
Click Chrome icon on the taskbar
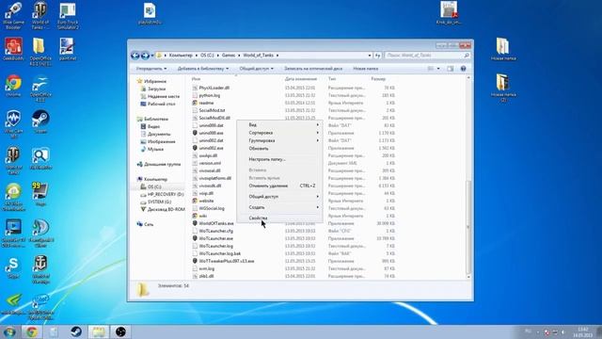pos(31,331)
